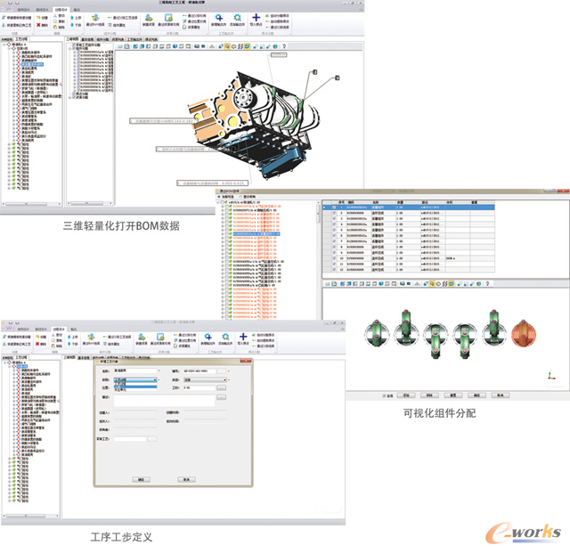Click the confirm button in process dialog
Screen dimensions: 570x553
(141, 479)
